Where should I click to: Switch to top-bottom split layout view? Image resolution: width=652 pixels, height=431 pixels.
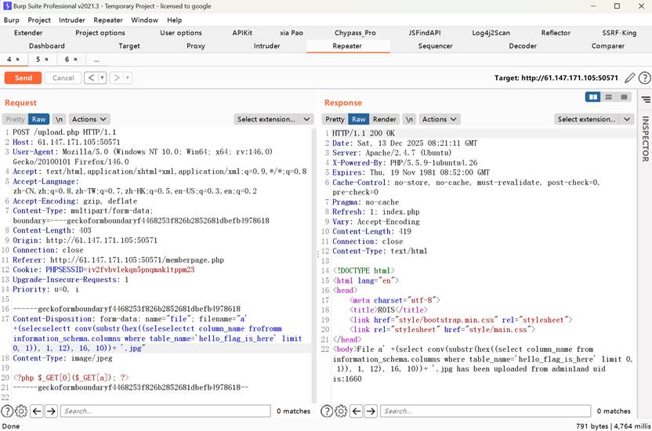point(609,97)
